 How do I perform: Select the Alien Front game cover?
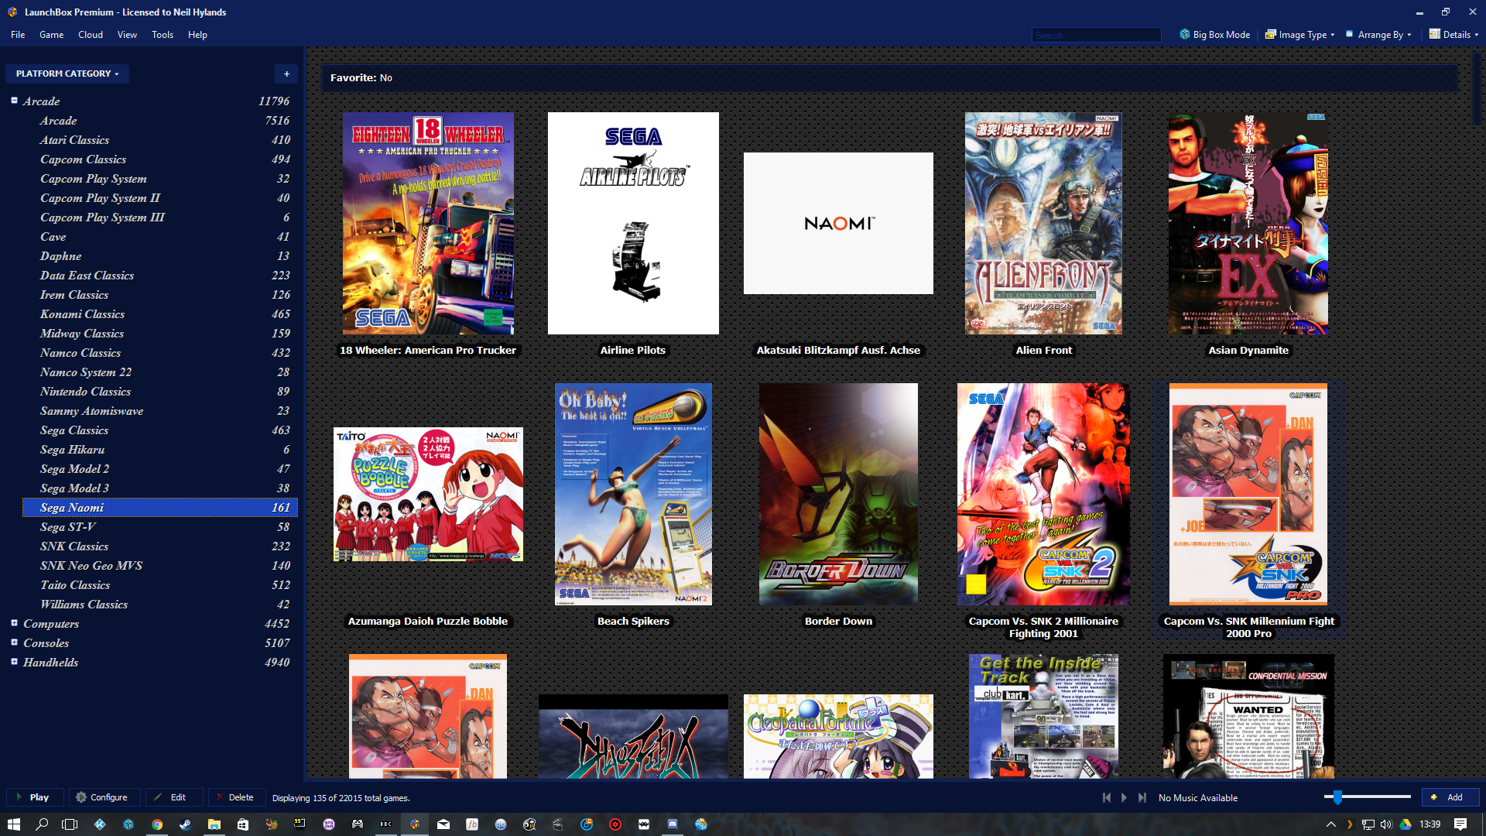pos(1043,223)
